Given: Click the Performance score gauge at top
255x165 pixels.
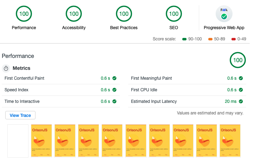Looking at the screenshot, I should pyautogui.click(x=24, y=14).
